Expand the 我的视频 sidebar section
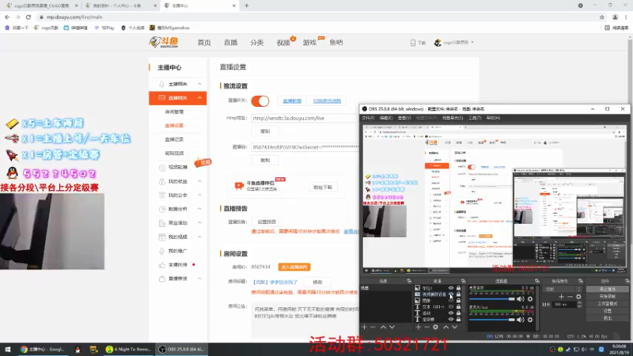The image size is (633, 356). [199, 237]
